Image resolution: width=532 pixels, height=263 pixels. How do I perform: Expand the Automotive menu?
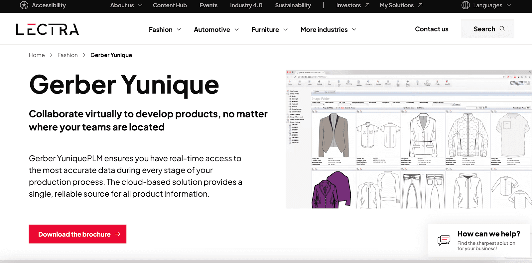point(216,30)
